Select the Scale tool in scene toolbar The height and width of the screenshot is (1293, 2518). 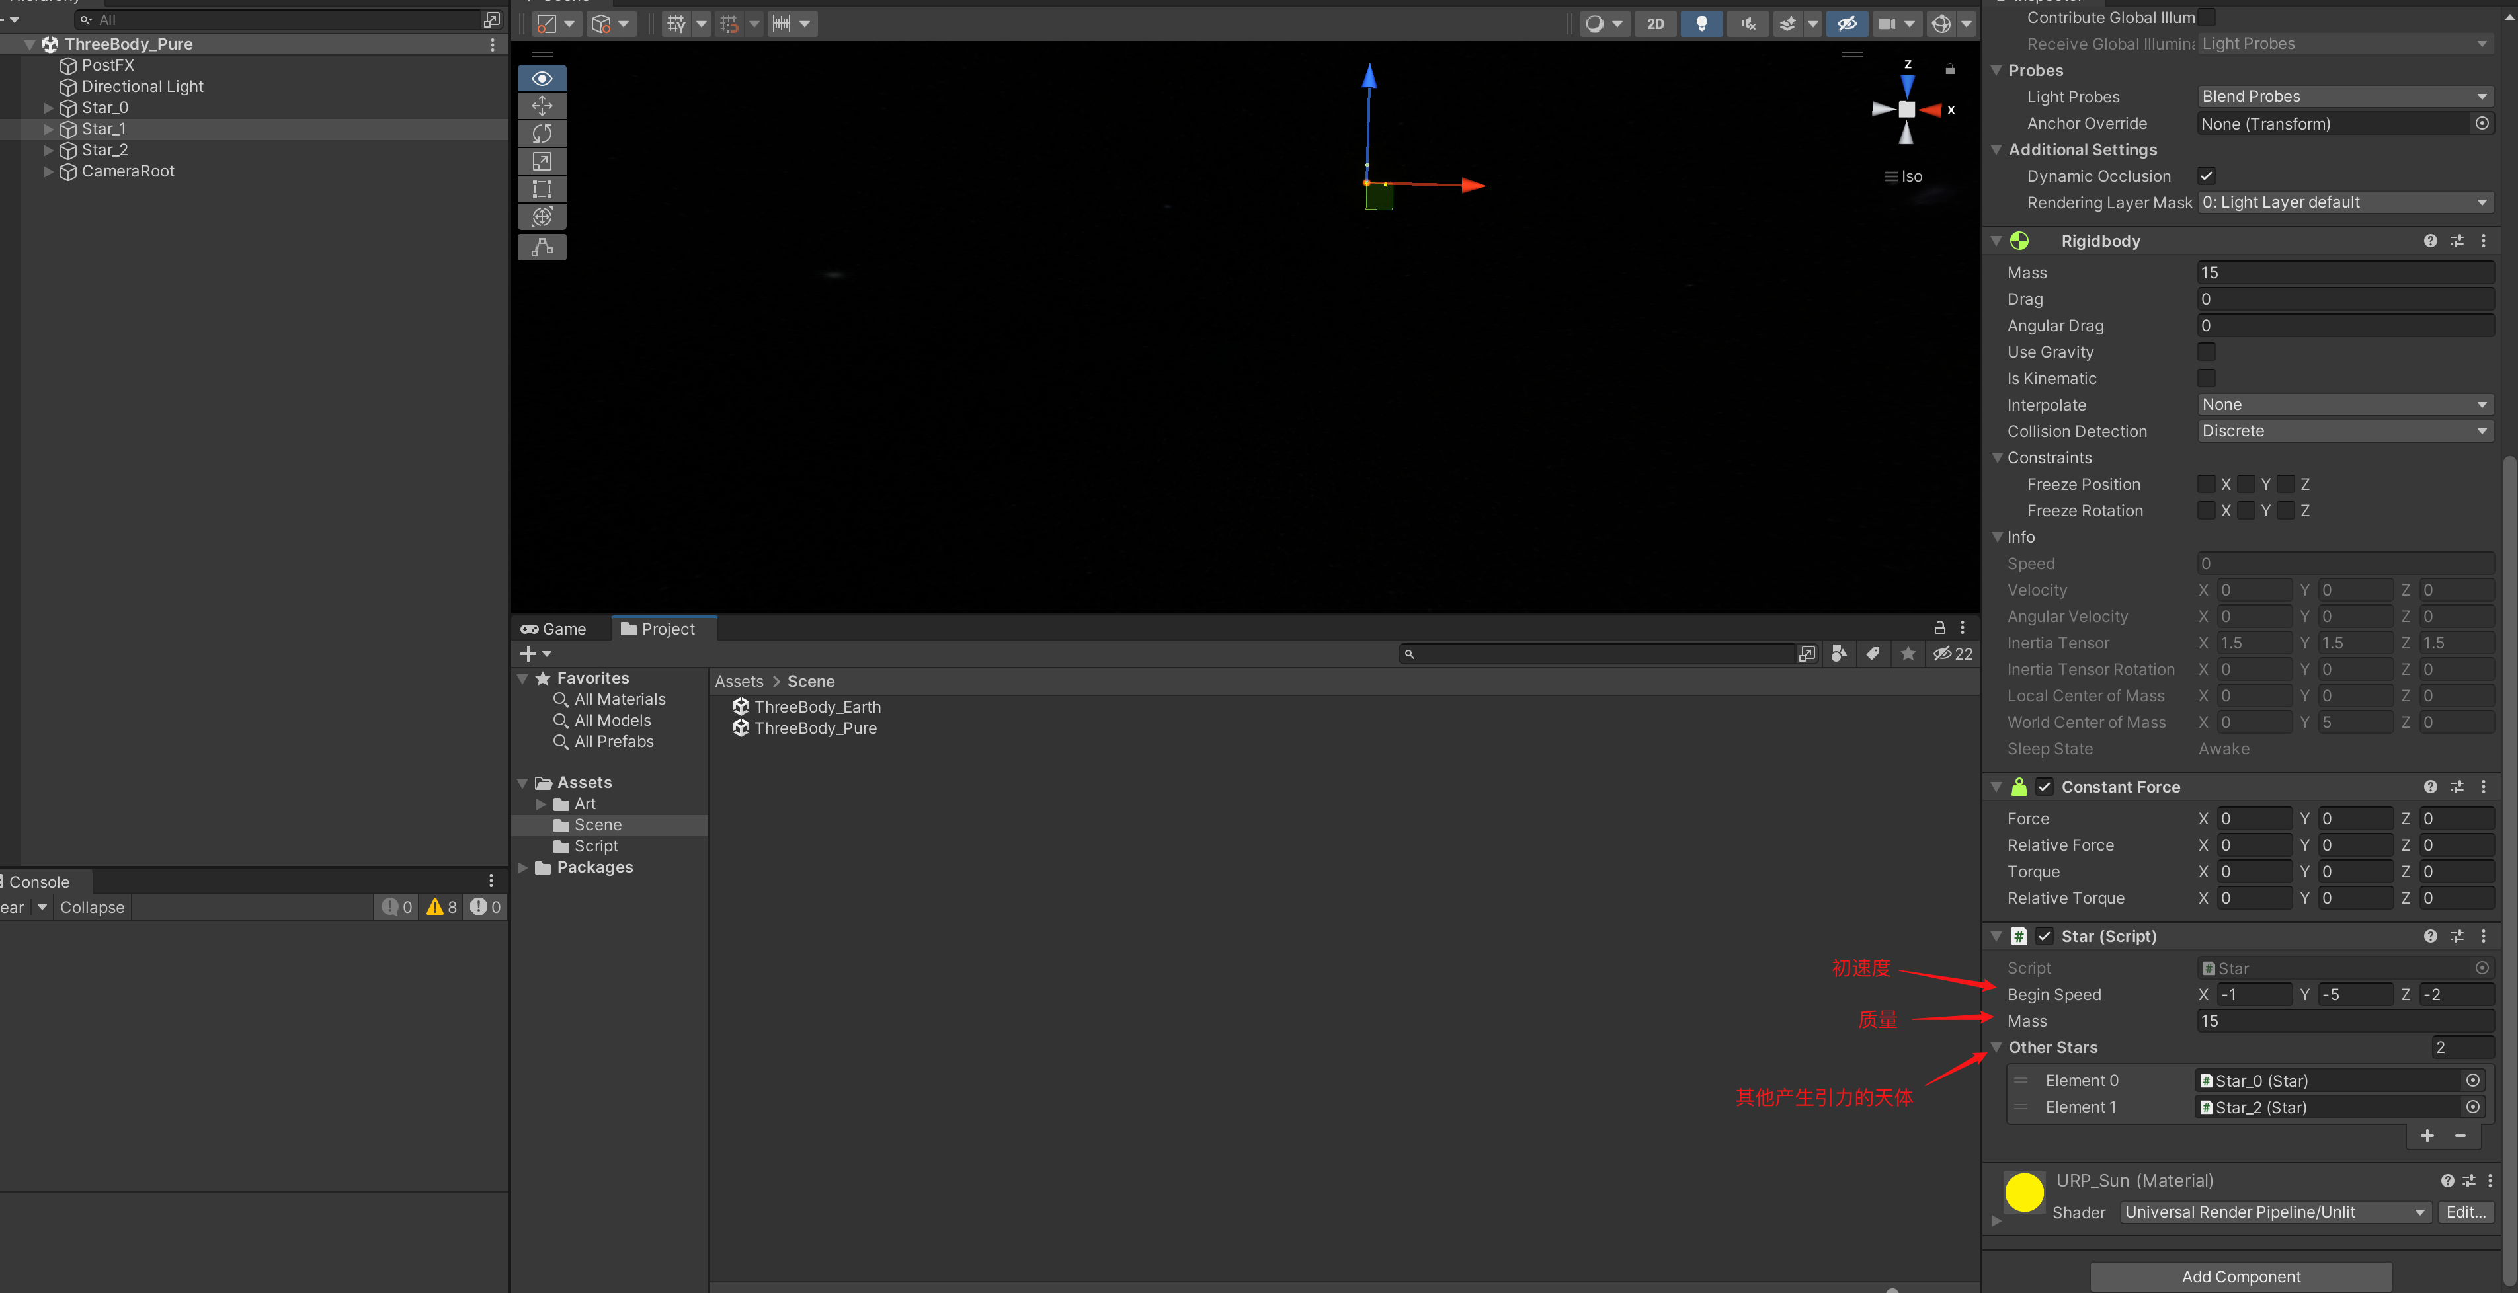tap(542, 161)
